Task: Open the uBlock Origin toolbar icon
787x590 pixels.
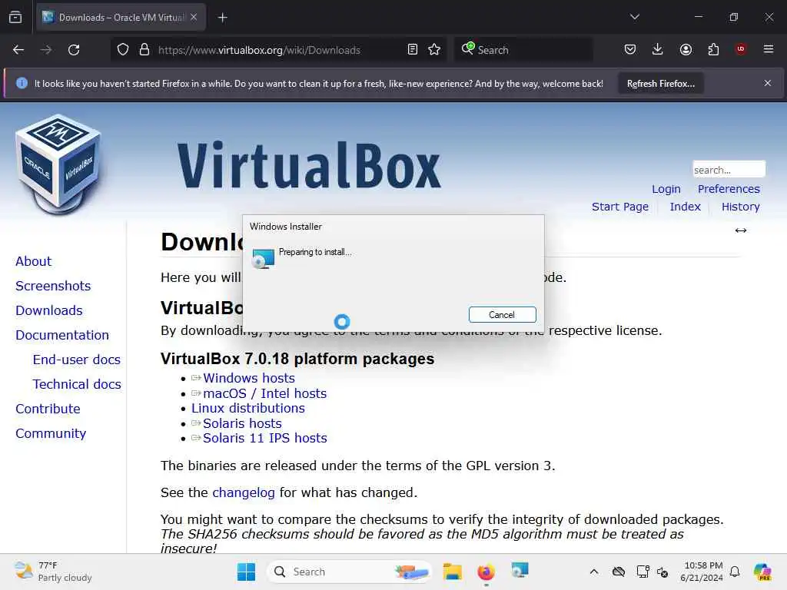Action: pyautogui.click(x=741, y=49)
